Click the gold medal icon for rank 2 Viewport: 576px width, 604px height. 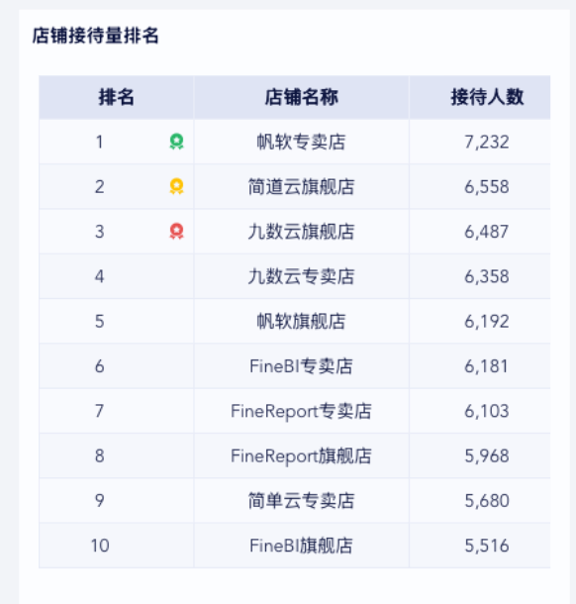coord(176,186)
